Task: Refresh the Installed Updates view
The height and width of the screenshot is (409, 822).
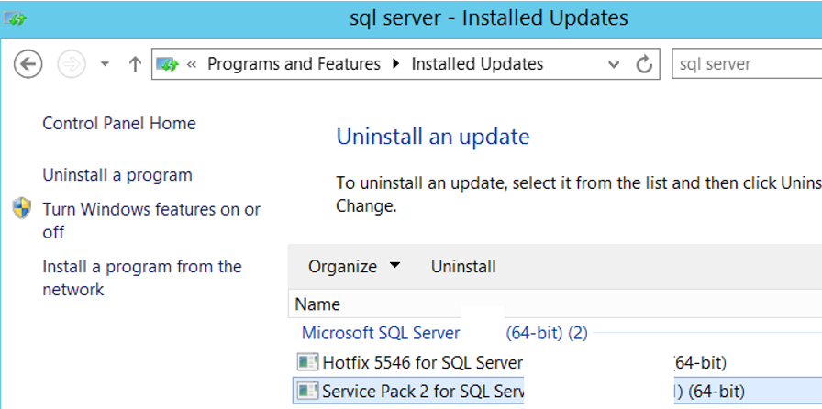Action: (644, 64)
